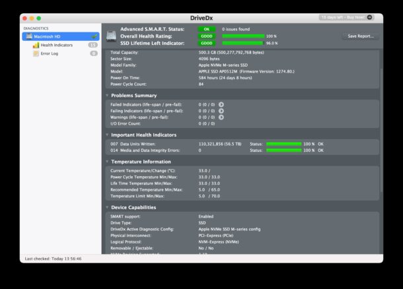The width and height of the screenshot is (403, 289).
Task: Click Power On Time value 584 hours
Action: (225, 78)
